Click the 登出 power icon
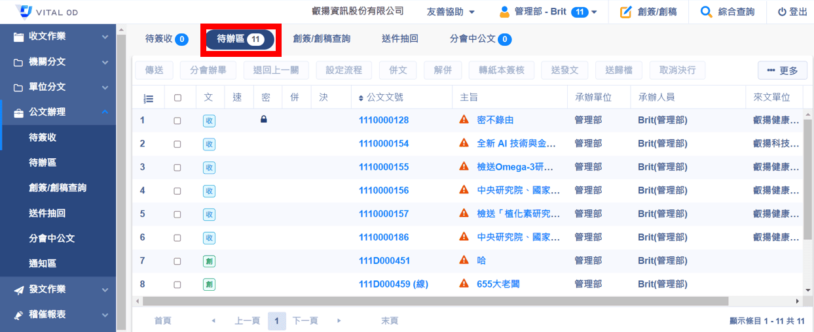Image resolution: width=814 pixels, height=332 pixels. [782, 12]
